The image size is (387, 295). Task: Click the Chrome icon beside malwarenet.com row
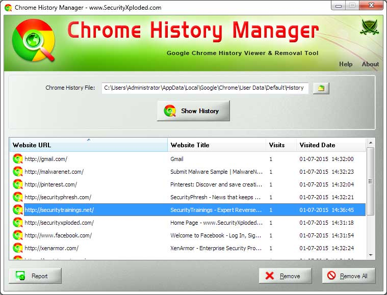click(17, 172)
